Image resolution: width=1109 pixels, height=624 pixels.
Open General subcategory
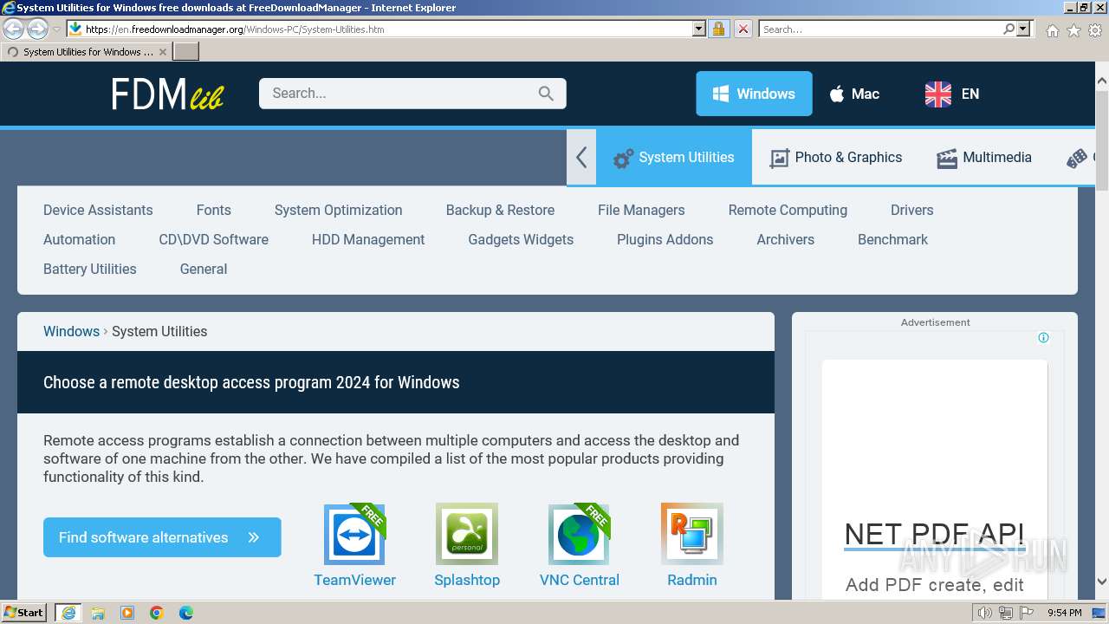pyautogui.click(x=203, y=269)
